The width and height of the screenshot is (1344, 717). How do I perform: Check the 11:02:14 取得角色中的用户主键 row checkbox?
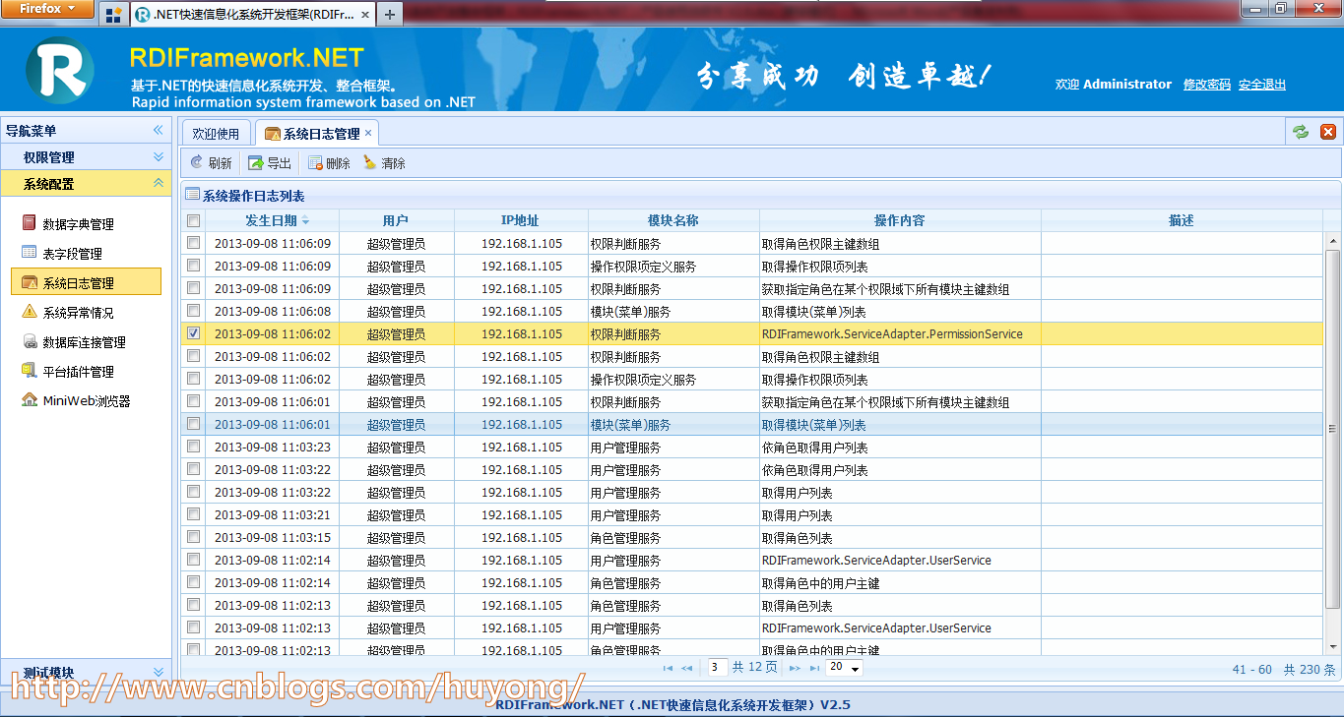[x=194, y=582]
